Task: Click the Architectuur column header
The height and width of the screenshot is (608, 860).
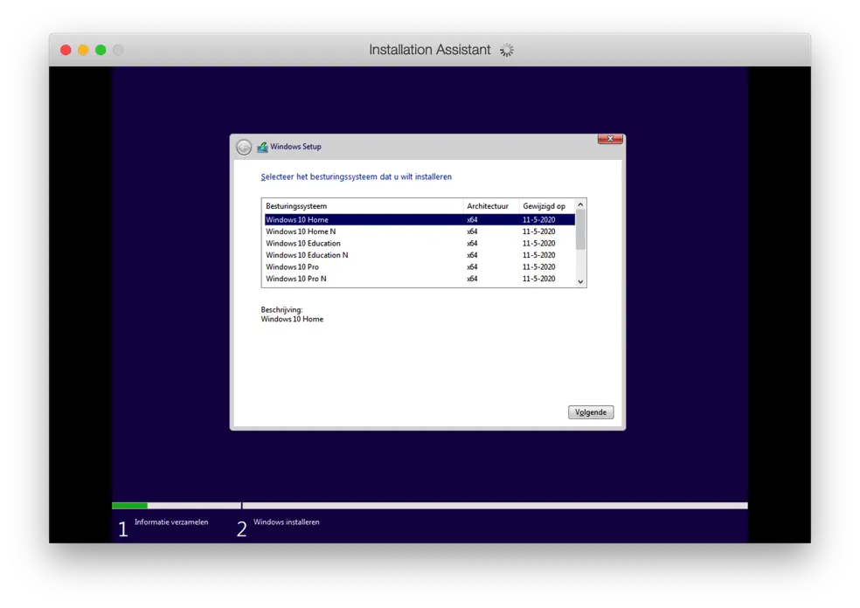Action: [490, 206]
